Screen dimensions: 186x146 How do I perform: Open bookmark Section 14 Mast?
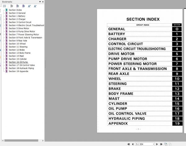(16, 56)
